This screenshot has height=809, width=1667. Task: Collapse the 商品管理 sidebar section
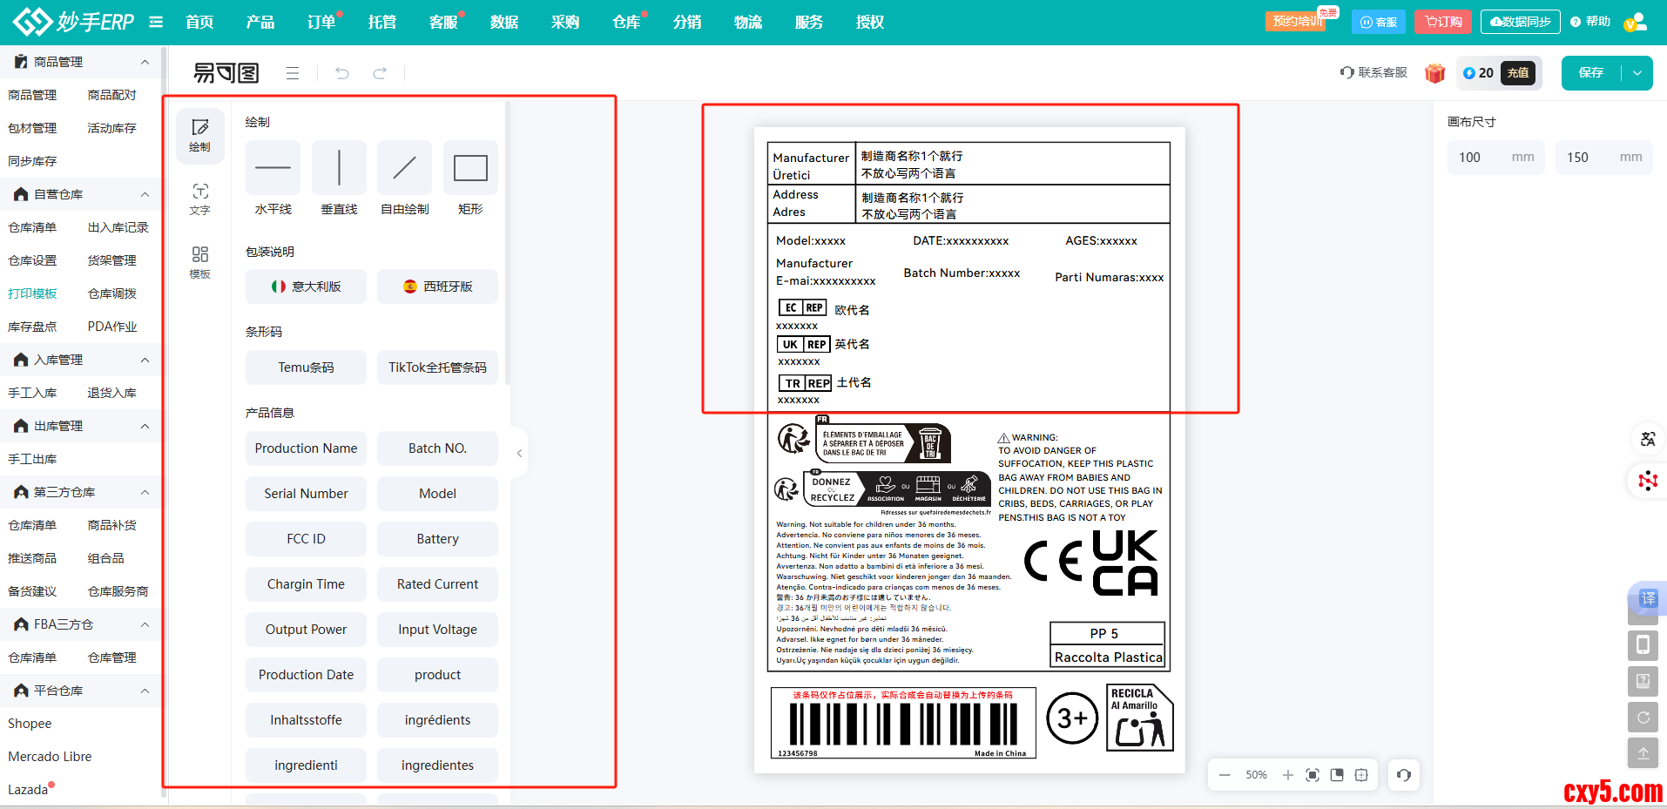(145, 62)
